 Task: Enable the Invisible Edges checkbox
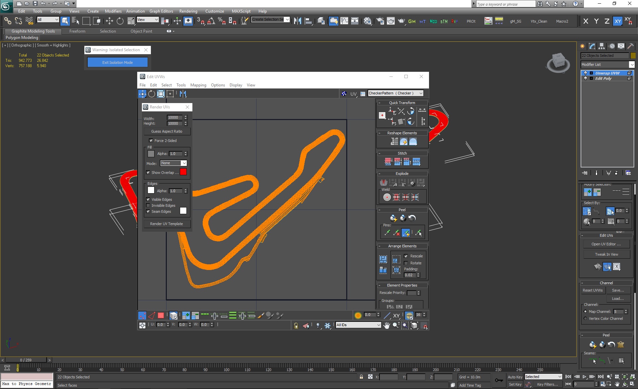point(148,205)
